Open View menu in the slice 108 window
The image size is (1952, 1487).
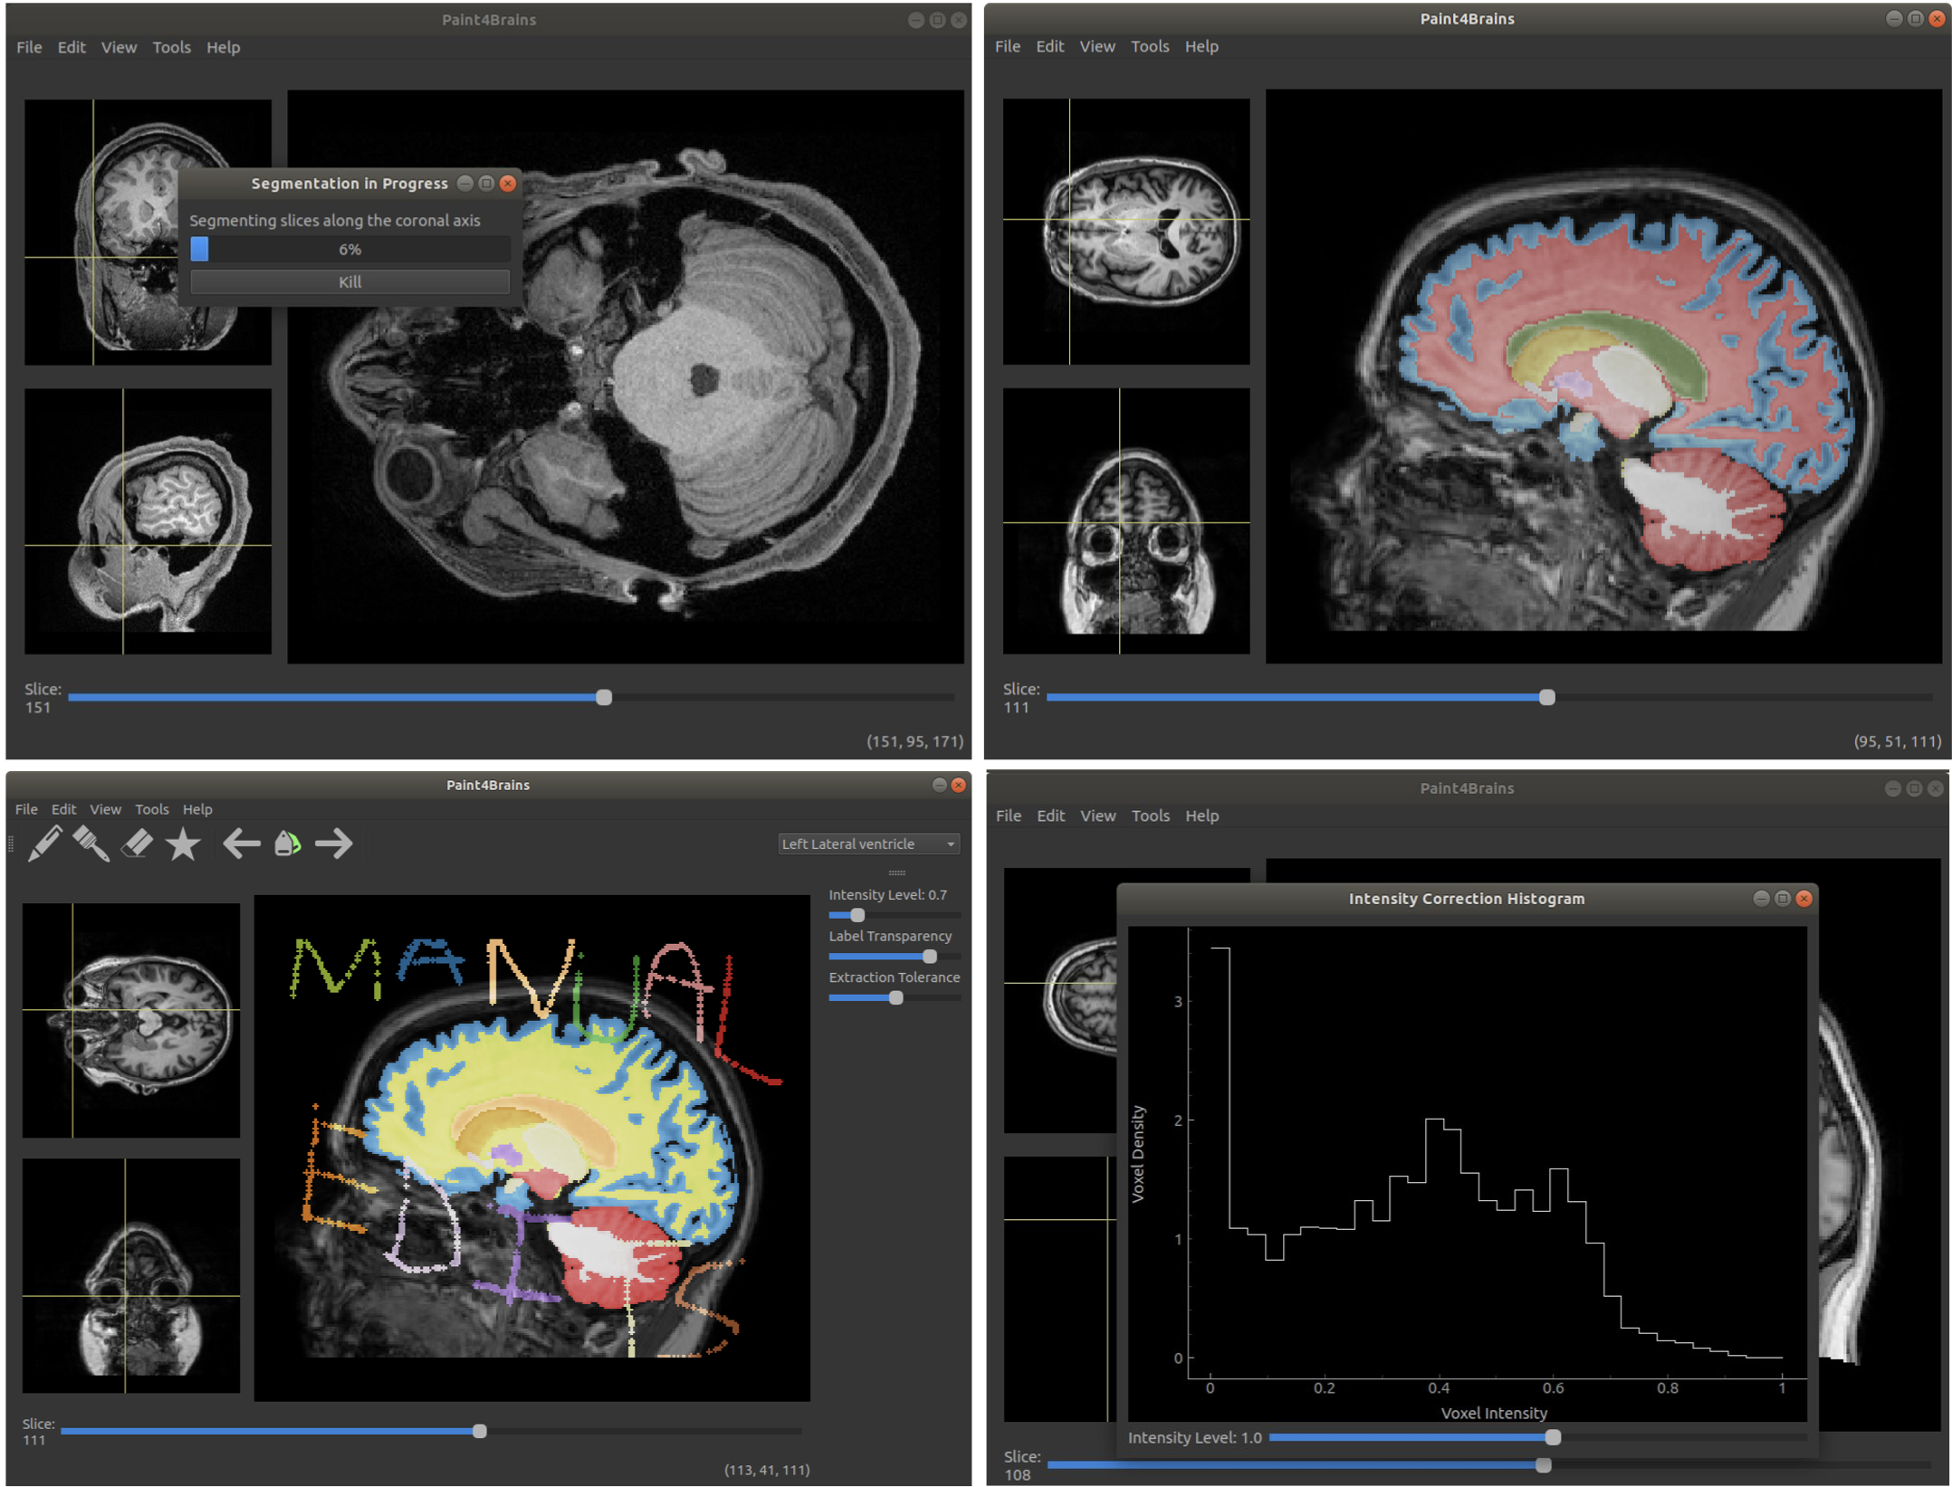(1098, 815)
